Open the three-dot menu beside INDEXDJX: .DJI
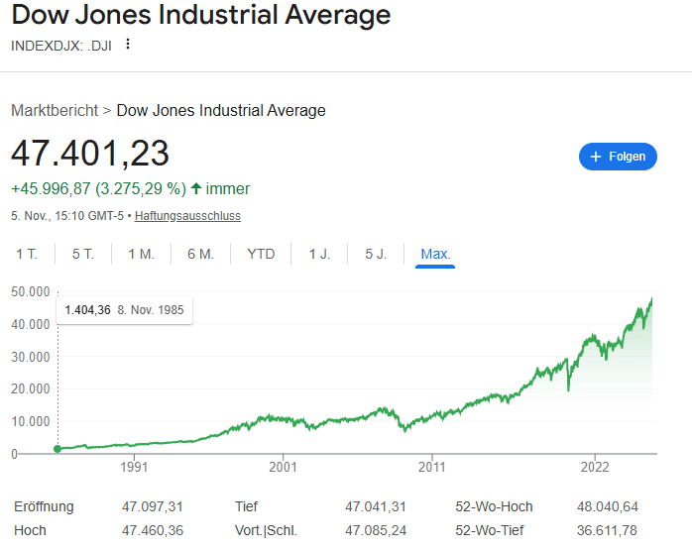Screen dimensions: 692x550 pos(127,45)
